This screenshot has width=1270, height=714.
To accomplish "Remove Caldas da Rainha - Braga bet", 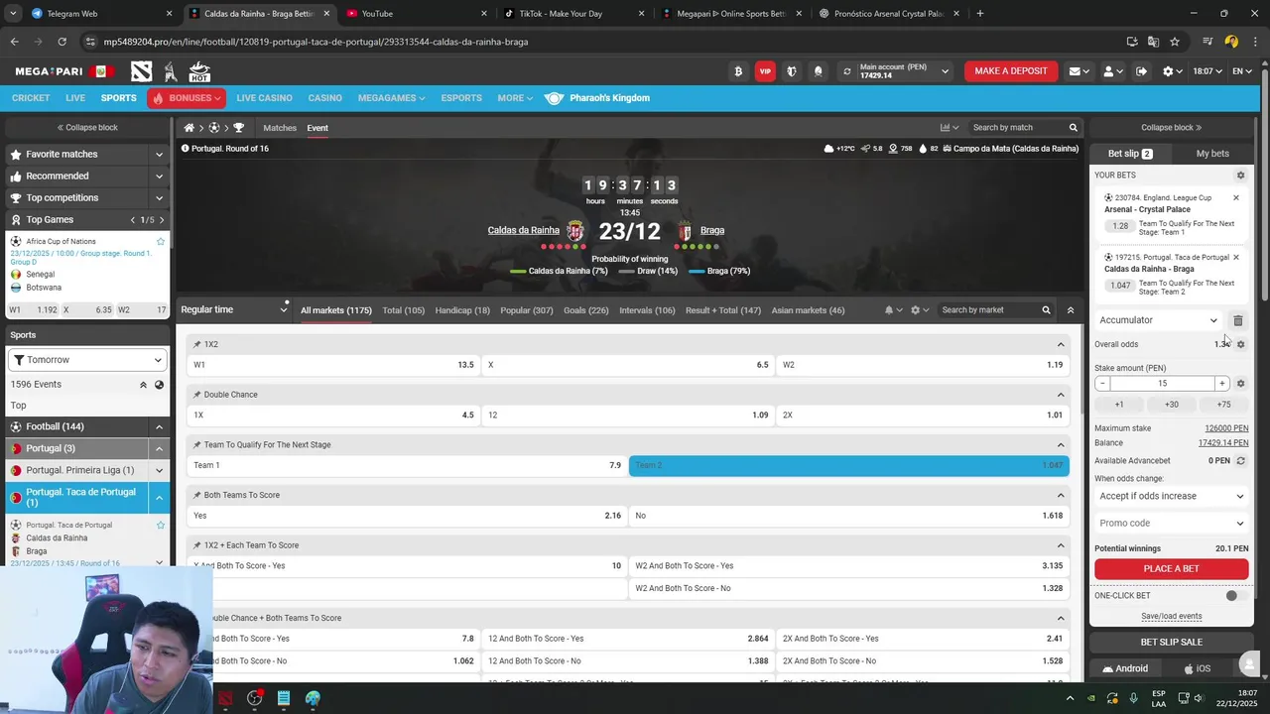I will pos(1235,258).
